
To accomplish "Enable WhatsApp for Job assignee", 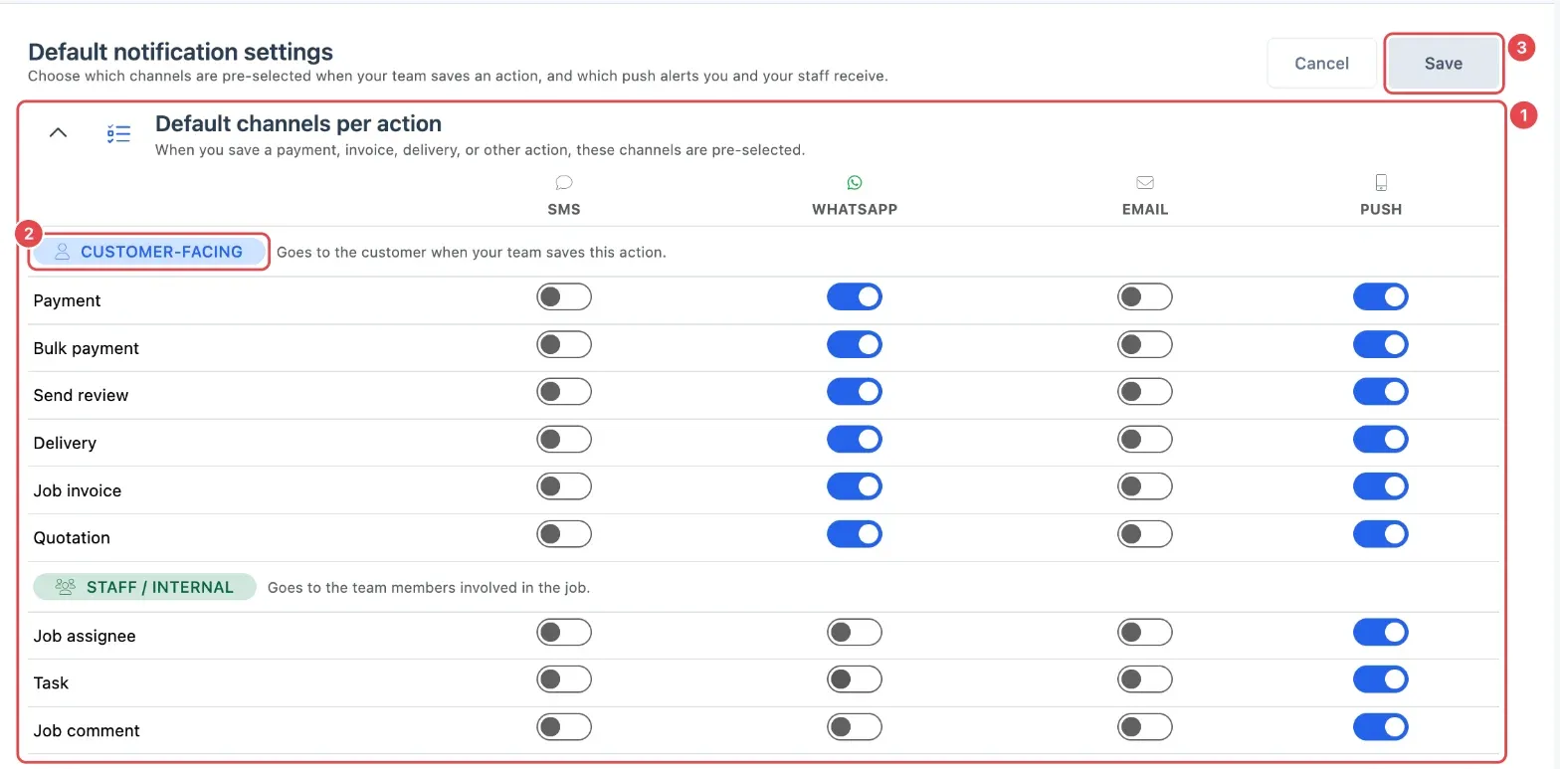I will 855,632.
